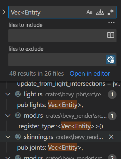Select 'pub joints: Vec<Entity>,' match

pyautogui.click(x=50, y=148)
